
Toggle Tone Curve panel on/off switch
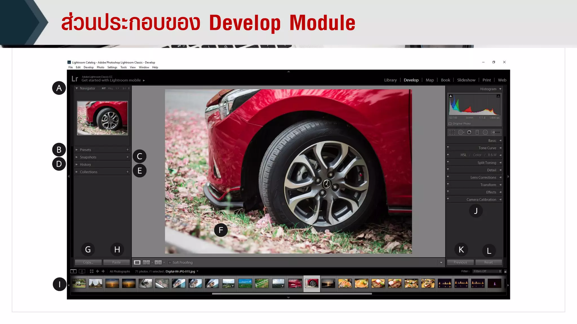[x=448, y=147]
